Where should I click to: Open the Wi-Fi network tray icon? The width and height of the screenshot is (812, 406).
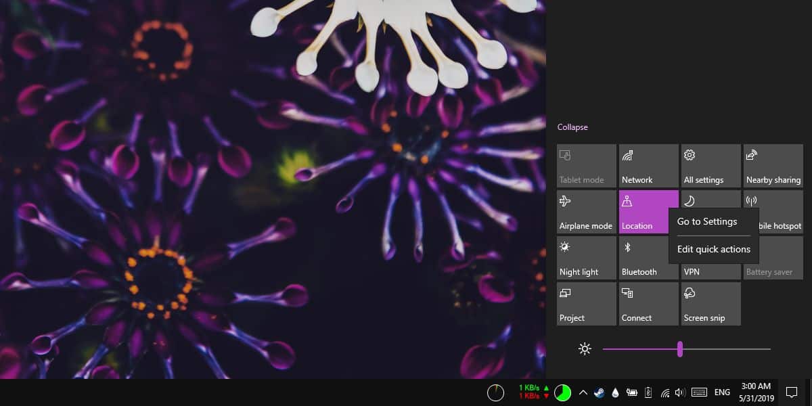pyautogui.click(x=665, y=392)
